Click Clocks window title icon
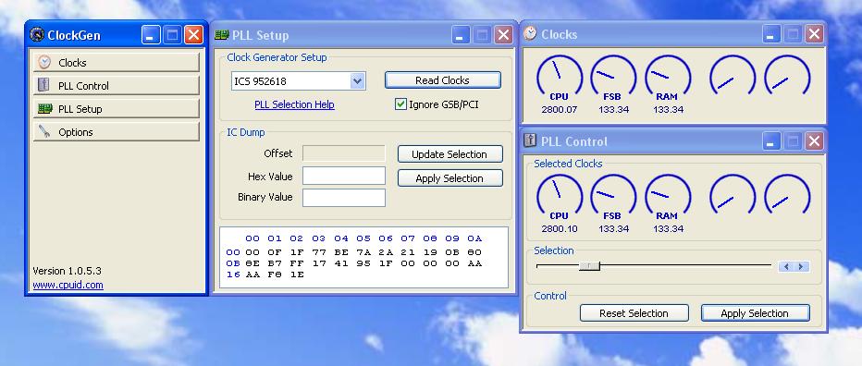This screenshot has height=366, width=862. pyautogui.click(x=530, y=33)
